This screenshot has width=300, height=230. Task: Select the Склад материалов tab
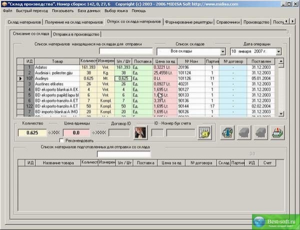(24, 22)
